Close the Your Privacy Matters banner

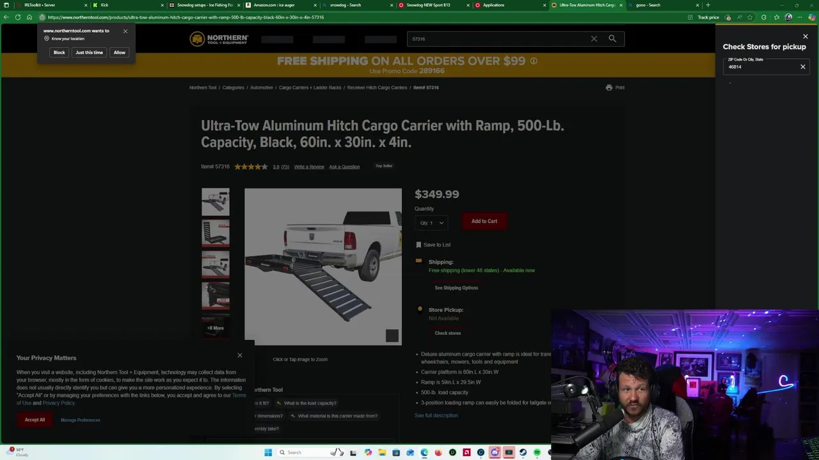point(240,355)
